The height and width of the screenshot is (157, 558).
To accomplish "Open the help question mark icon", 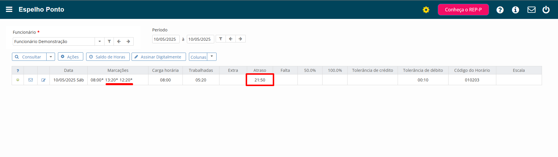I will tap(500, 10).
